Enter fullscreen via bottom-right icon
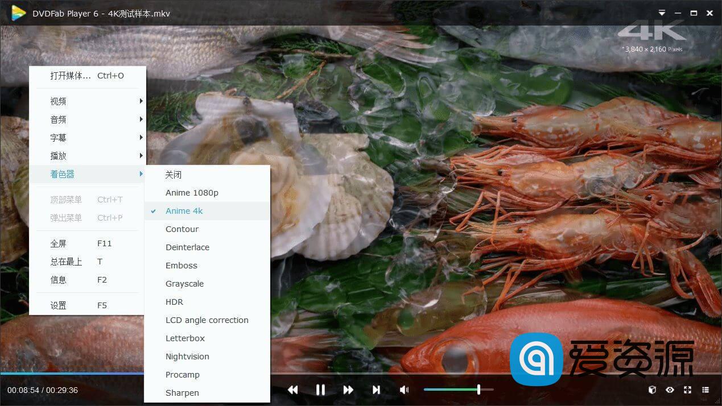Screen dimensions: 722x406 point(688,390)
